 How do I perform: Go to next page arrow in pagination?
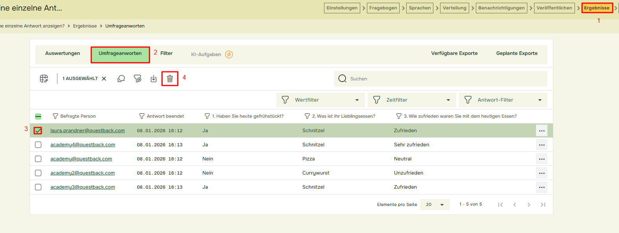click(x=529, y=204)
